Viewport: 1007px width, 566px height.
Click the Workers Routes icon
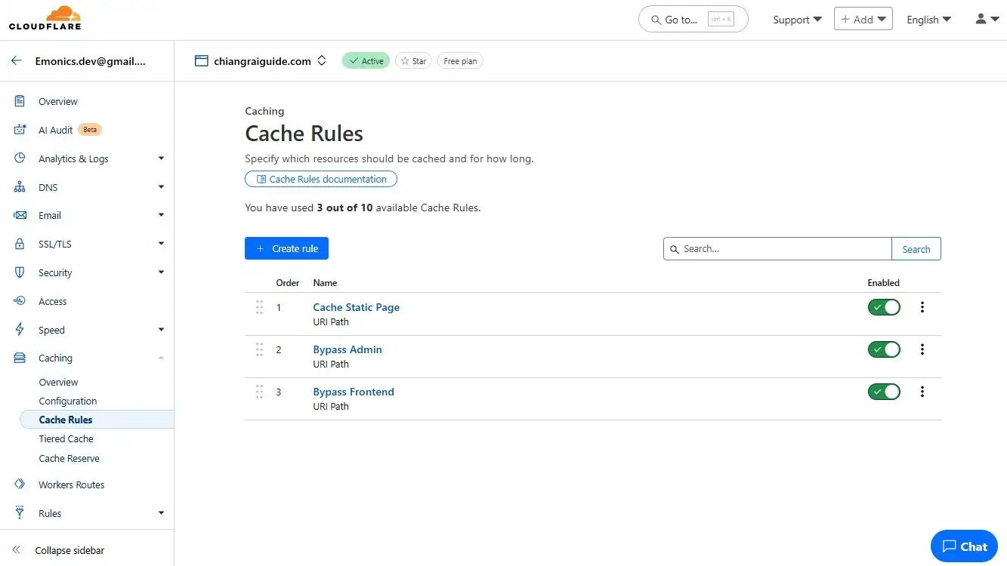coord(20,484)
